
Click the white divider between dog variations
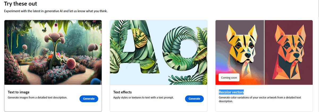click(264, 52)
